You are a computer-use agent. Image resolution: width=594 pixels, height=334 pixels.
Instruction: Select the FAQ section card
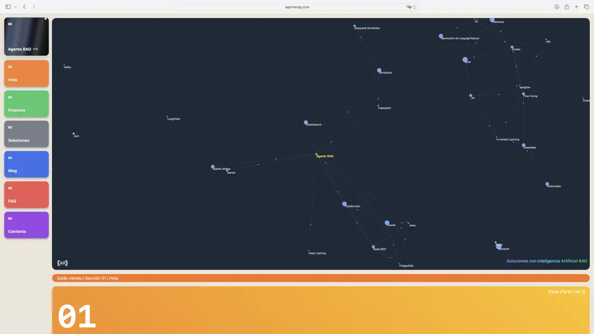26,194
